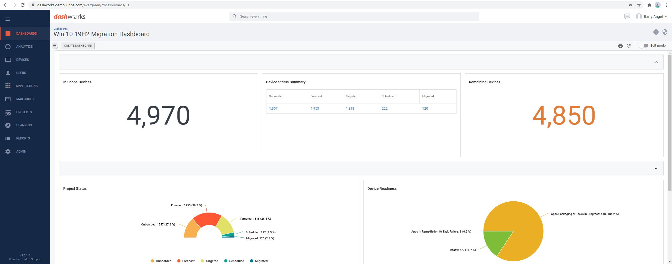672x264 pixels.
Task: Open the Support footer link
Action: (36, 259)
